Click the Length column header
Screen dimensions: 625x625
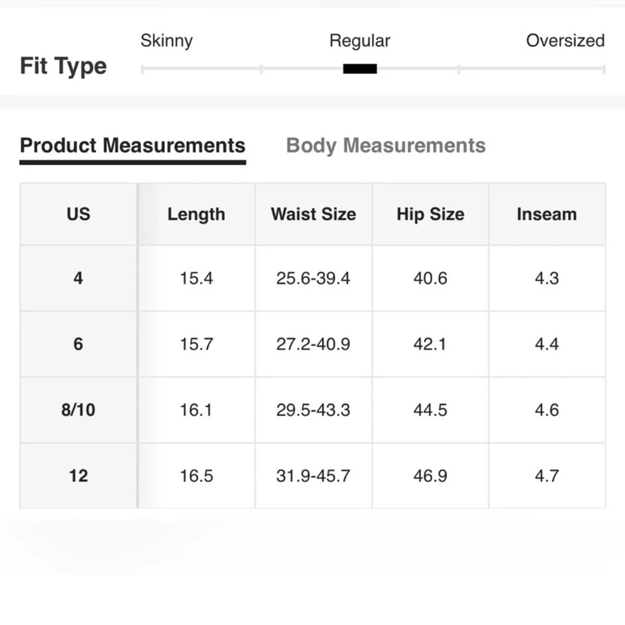pyautogui.click(x=196, y=214)
